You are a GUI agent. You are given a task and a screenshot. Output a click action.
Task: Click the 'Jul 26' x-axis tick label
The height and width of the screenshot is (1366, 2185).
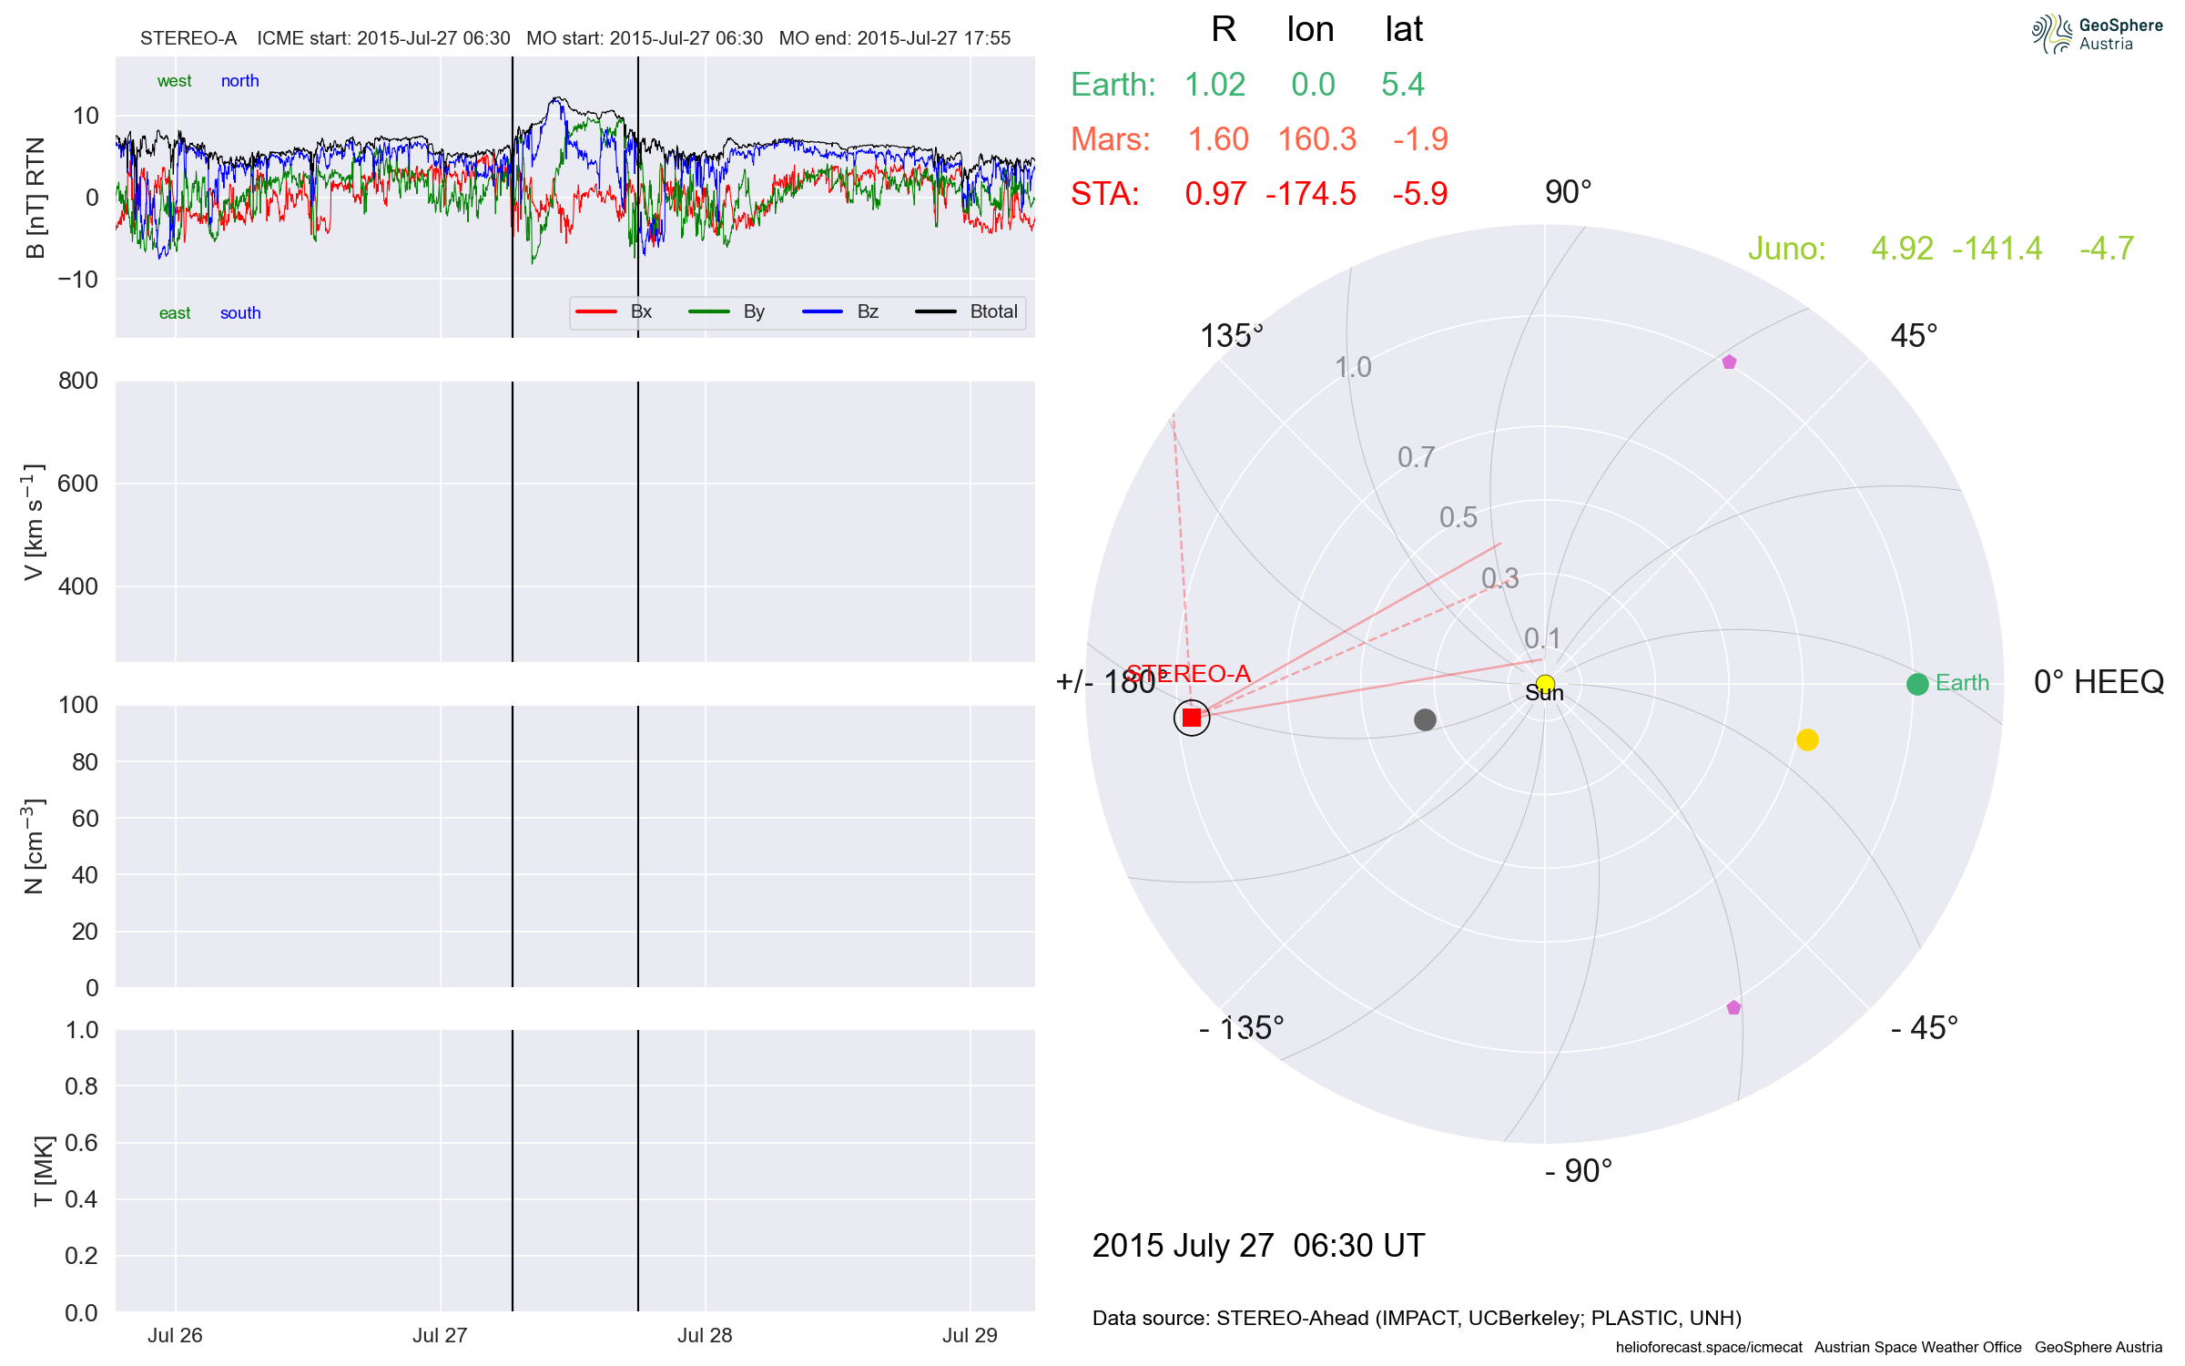pos(175,1336)
